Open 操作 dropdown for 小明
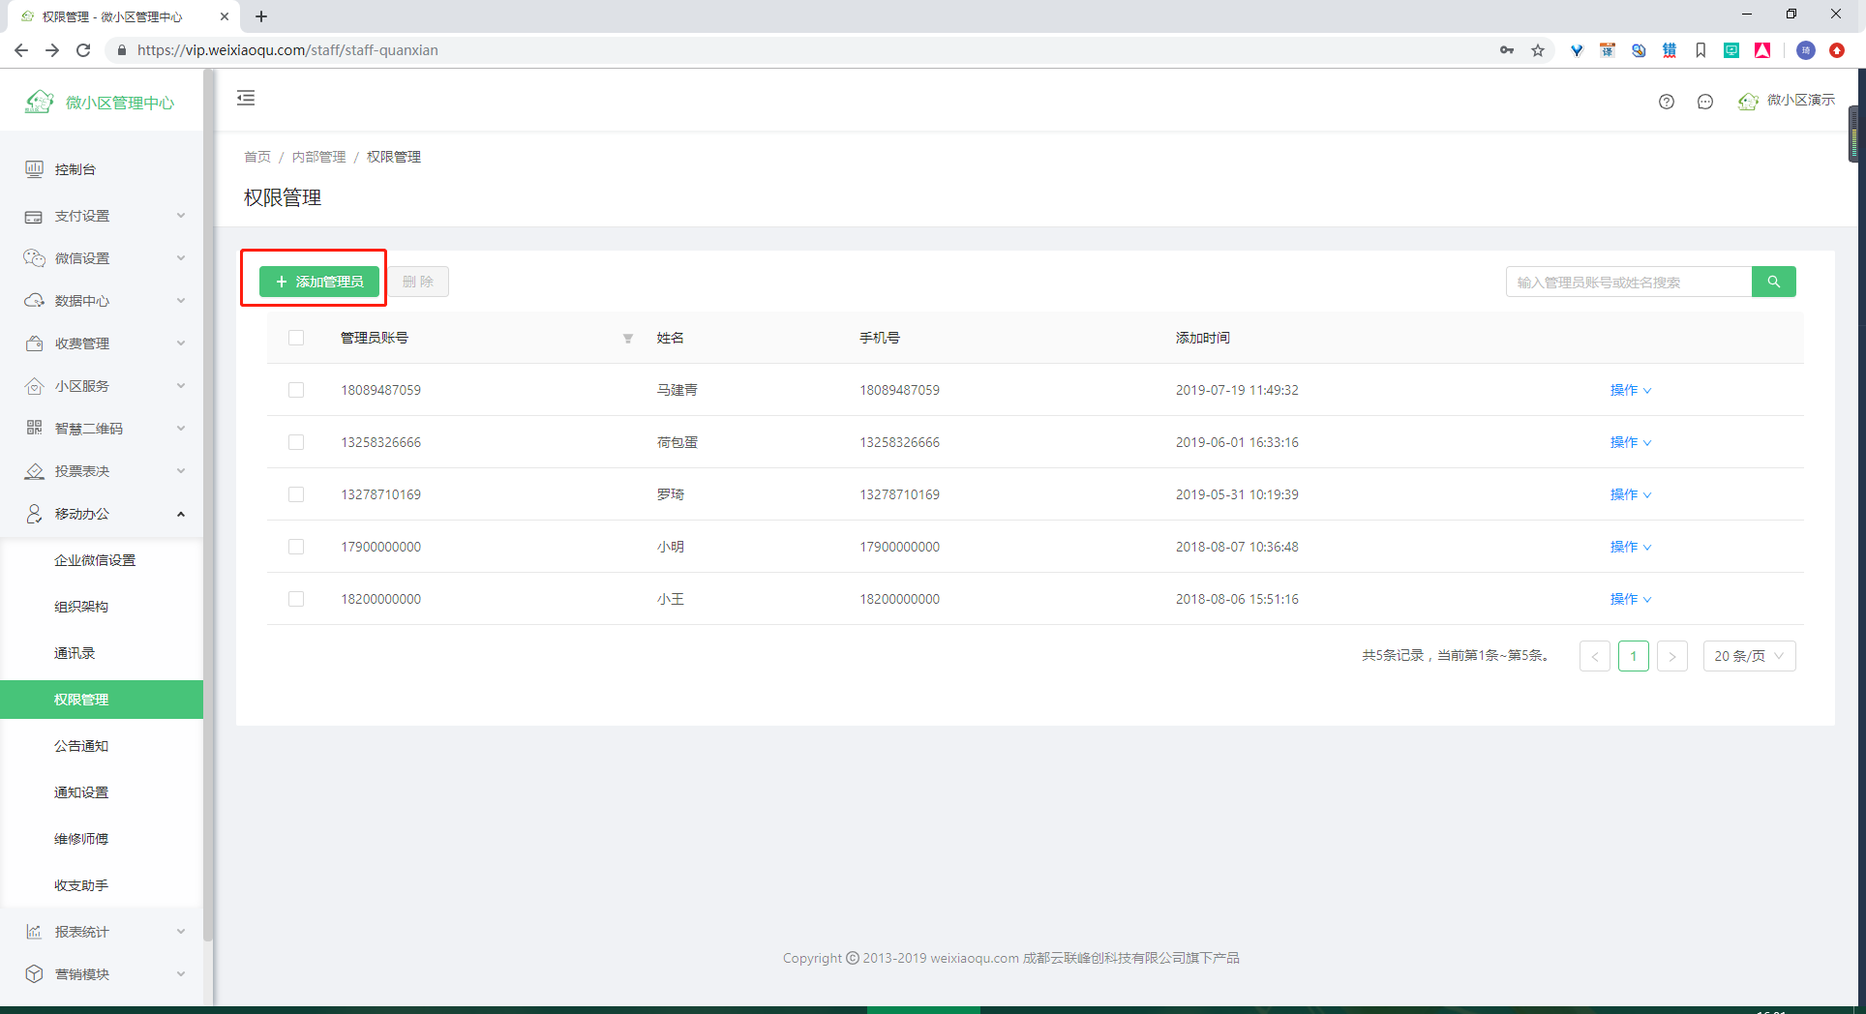Screen dimensions: 1866x1014 [1631, 547]
